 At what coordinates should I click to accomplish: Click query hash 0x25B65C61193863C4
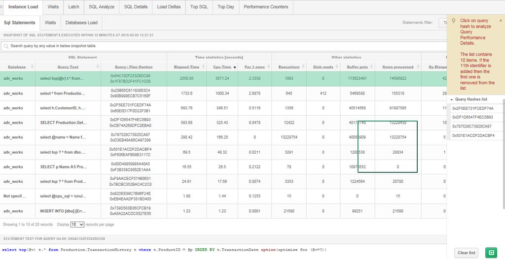point(130,91)
